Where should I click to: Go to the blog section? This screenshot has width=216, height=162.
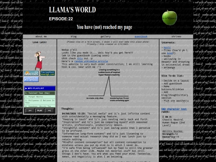[74, 36]
